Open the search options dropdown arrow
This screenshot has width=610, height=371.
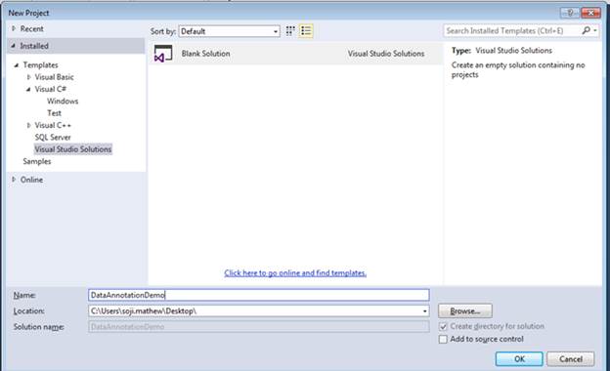click(595, 30)
